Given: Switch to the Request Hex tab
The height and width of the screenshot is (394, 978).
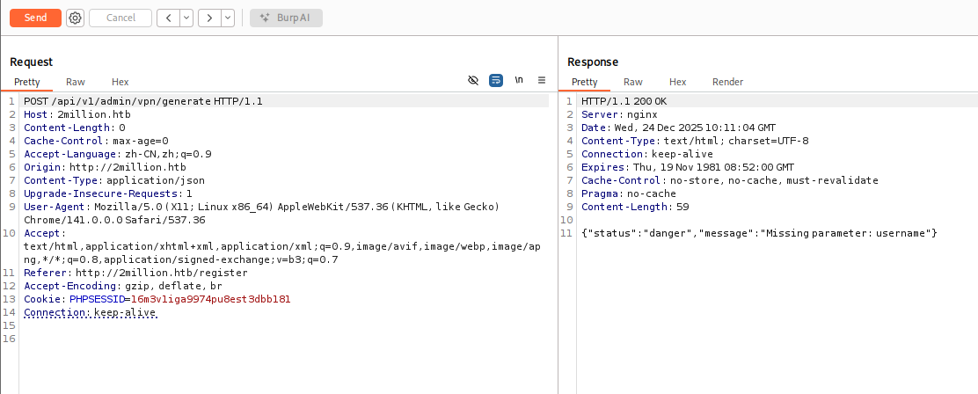Looking at the screenshot, I should (120, 82).
